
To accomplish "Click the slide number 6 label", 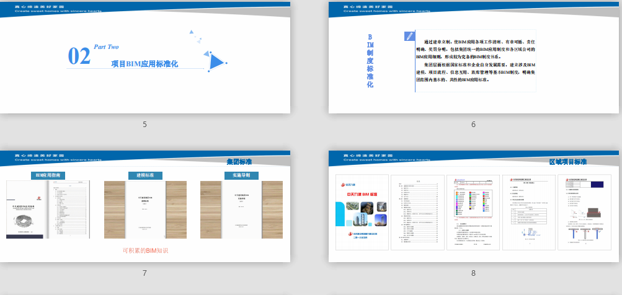I will click(473, 124).
